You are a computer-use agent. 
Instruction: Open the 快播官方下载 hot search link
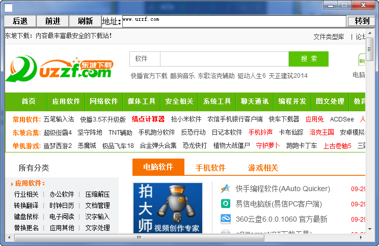(x=149, y=76)
